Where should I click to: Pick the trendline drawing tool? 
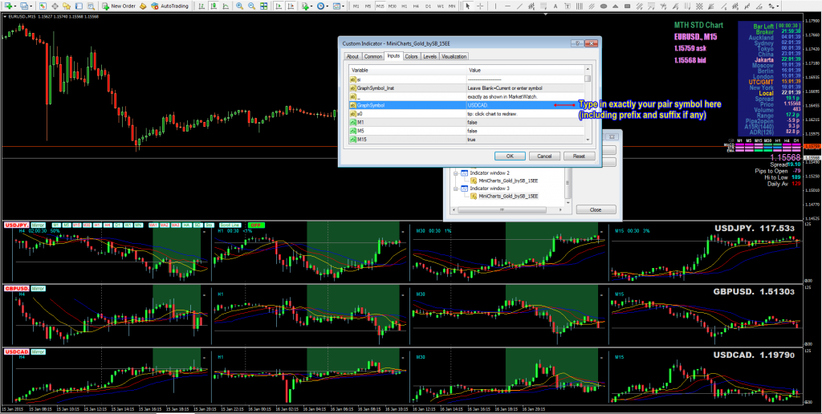[519, 6]
